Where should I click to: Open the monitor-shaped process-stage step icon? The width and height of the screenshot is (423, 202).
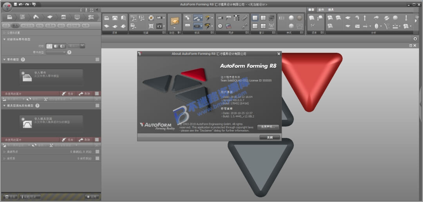pos(77,17)
